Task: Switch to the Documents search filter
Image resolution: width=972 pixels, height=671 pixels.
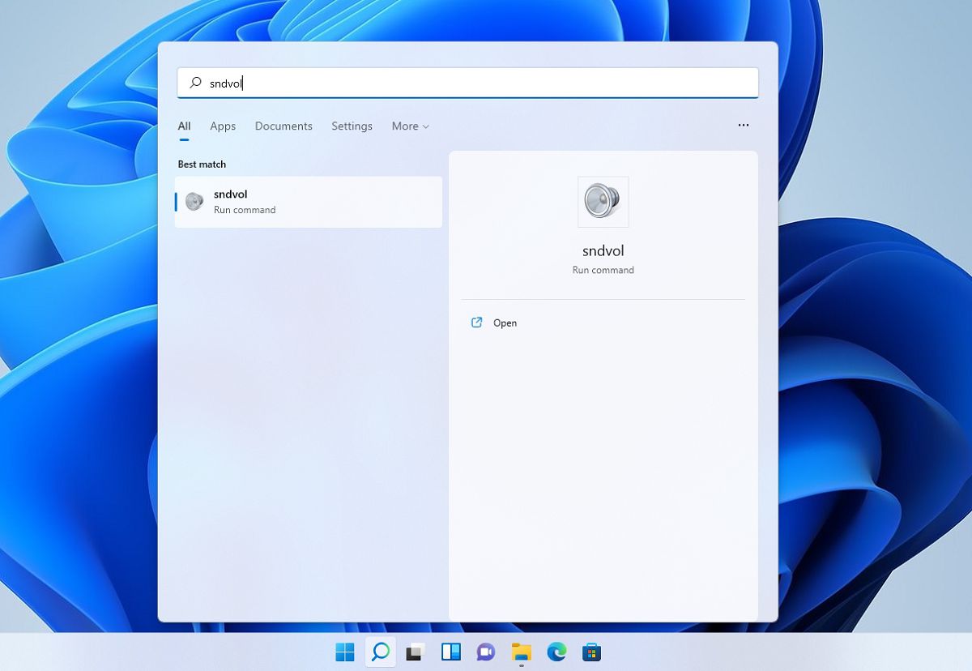Action: [283, 126]
